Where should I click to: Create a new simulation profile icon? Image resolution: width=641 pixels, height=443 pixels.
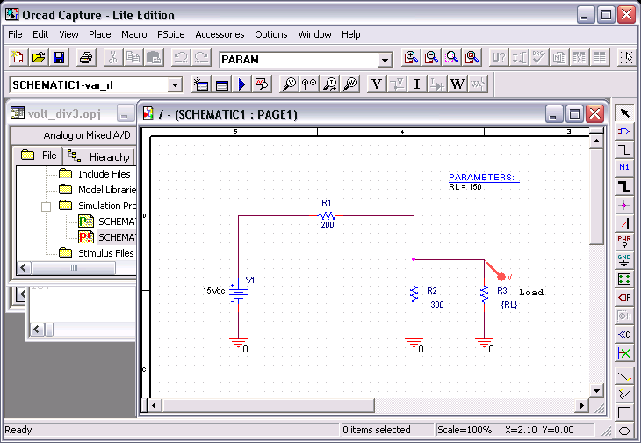click(x=201, y=84)
